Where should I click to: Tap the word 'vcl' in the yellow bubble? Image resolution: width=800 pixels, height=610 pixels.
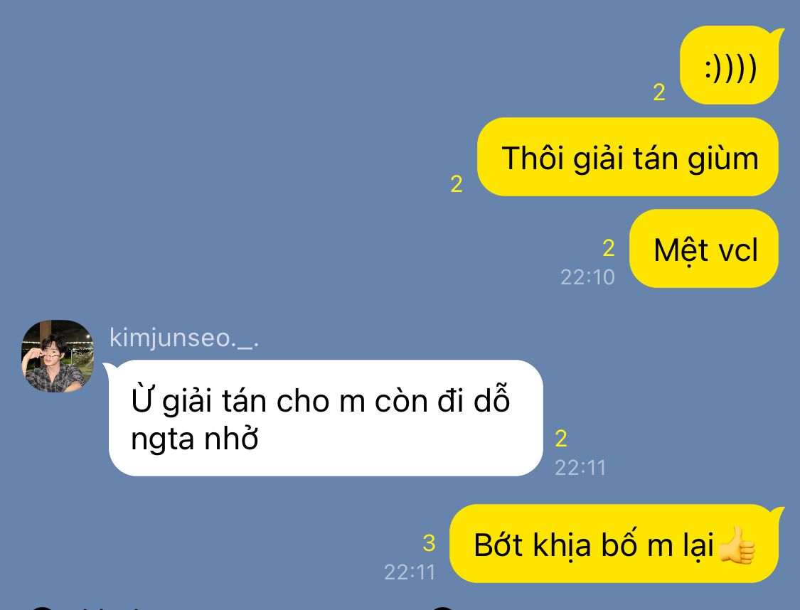[737, 250]
